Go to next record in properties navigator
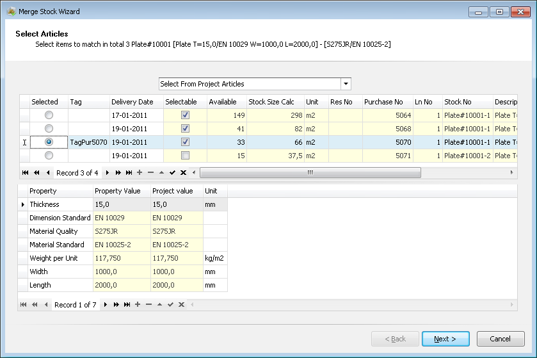Image resolution: width=537 pixels, height=358 pixels. pyautogui.click(x=106, y=305)
